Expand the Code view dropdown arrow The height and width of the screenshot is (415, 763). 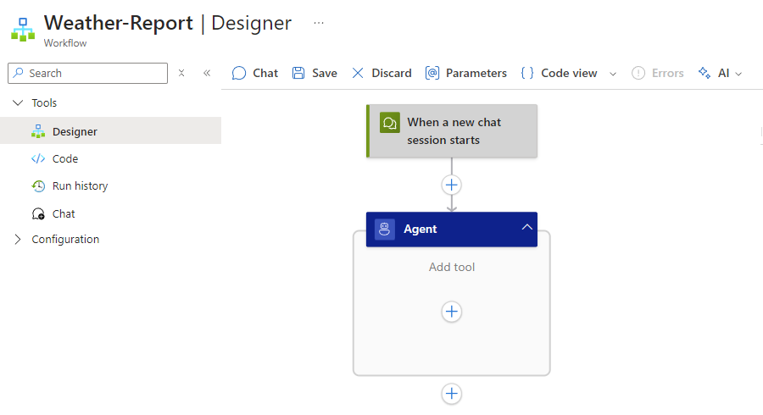tap(614, 74)
